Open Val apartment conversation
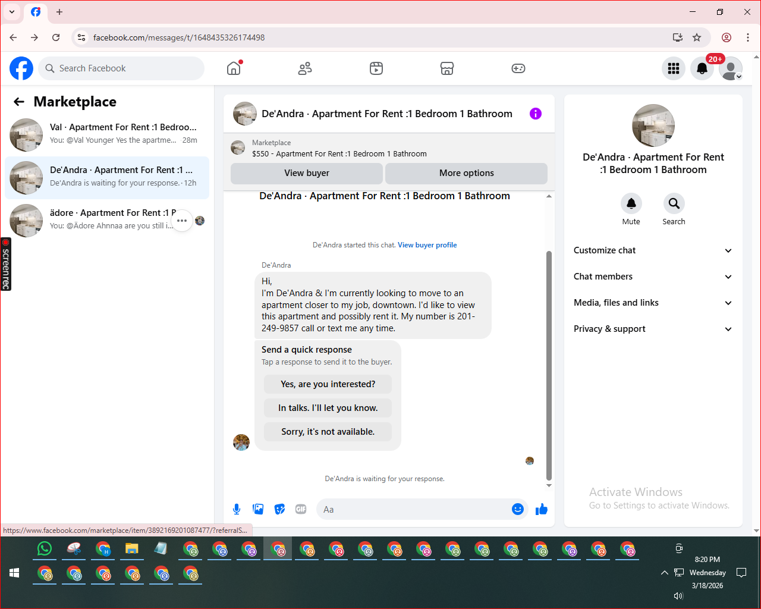761x609 pixels. coord(107,135)
